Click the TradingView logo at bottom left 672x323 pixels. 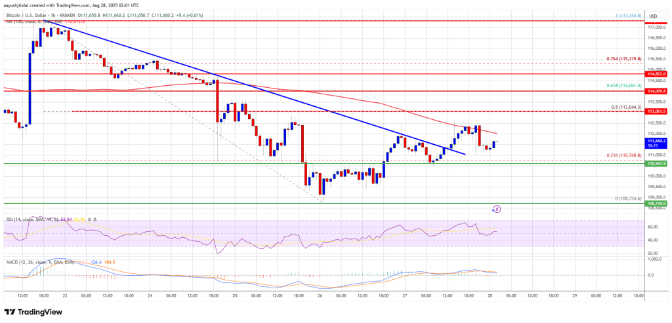point(33,312)
